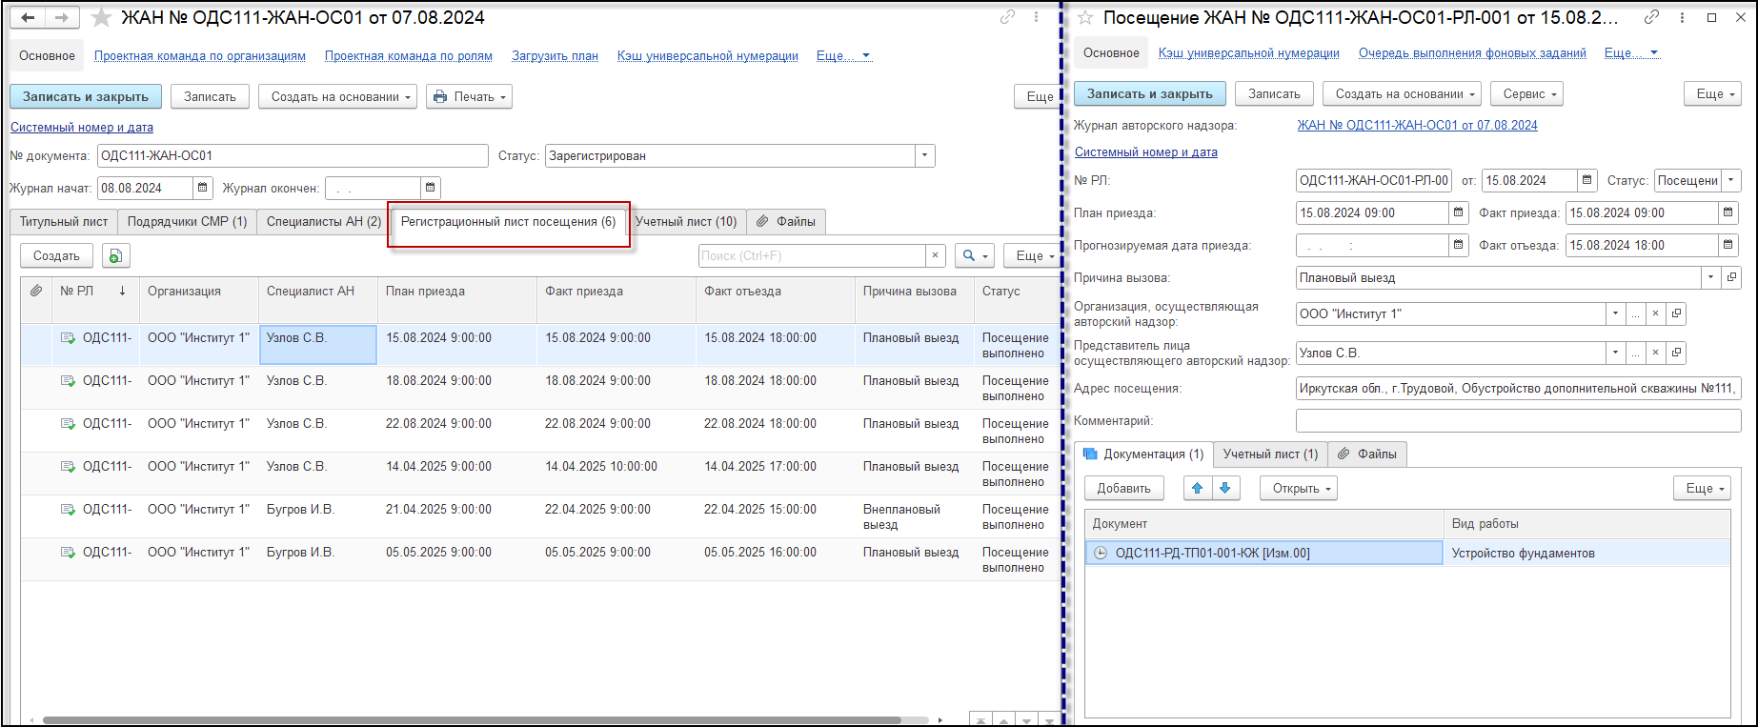1758x727 pixels.
Task: Open the Печать dropdown menu
Action: 469,96
